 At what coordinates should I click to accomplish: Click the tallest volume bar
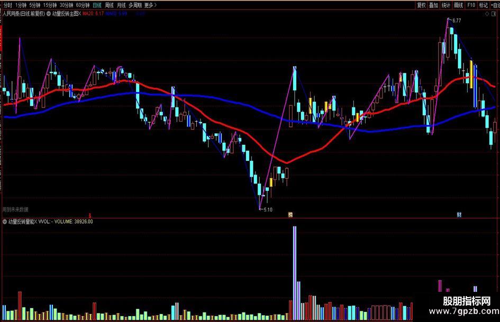295,273
